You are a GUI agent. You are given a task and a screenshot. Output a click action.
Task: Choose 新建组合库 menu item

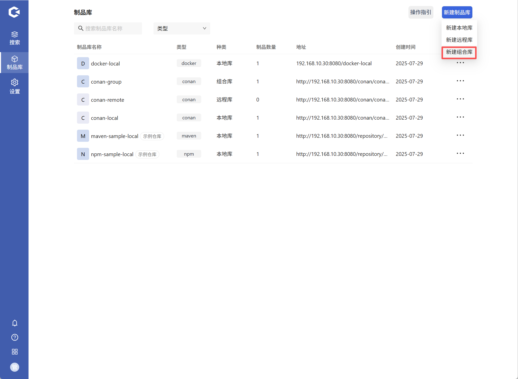459,52
